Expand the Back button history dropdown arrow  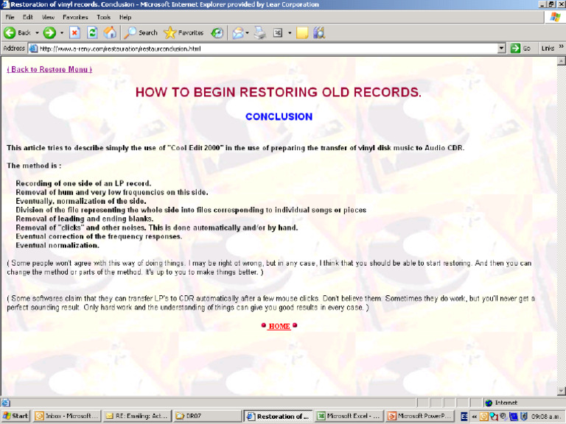37,32
